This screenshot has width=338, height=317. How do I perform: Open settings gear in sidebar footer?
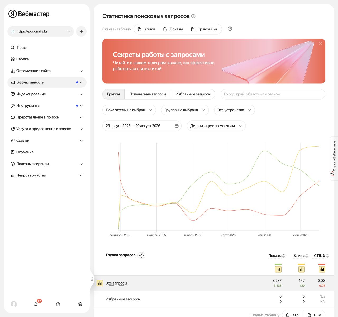pos(80,304)
